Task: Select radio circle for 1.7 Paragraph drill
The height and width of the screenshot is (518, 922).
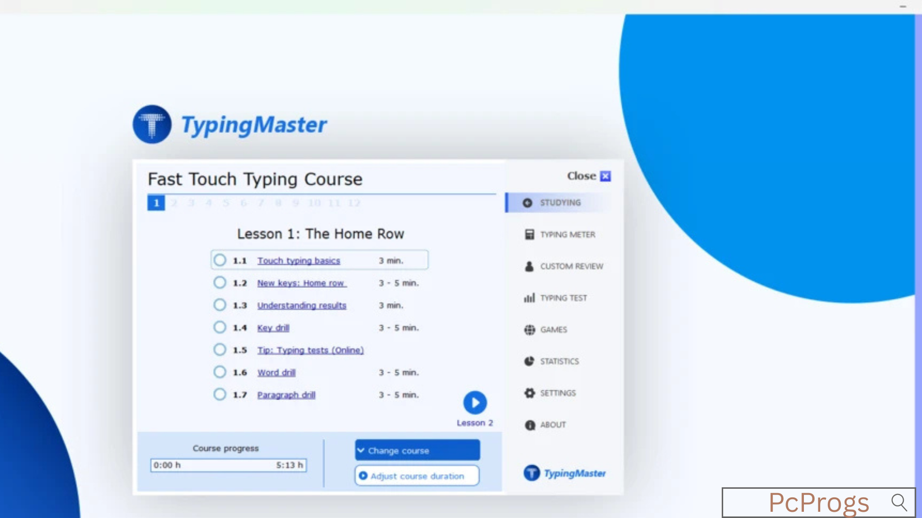Action: click(x=220, y=394)
